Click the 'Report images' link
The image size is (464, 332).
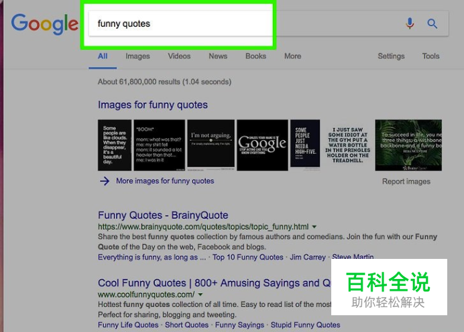(406, 181)
